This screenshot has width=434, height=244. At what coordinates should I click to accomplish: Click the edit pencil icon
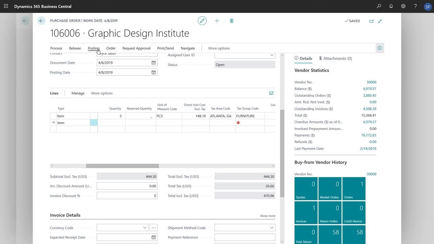click(202, 21)
